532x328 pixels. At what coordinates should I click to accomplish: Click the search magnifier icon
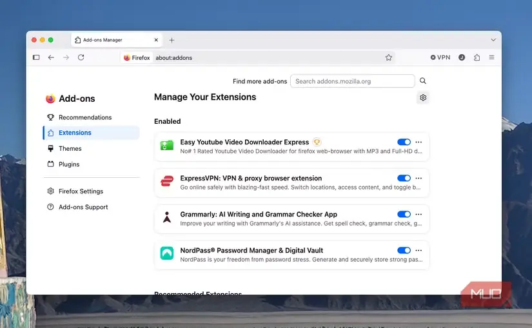click(423, 81)
